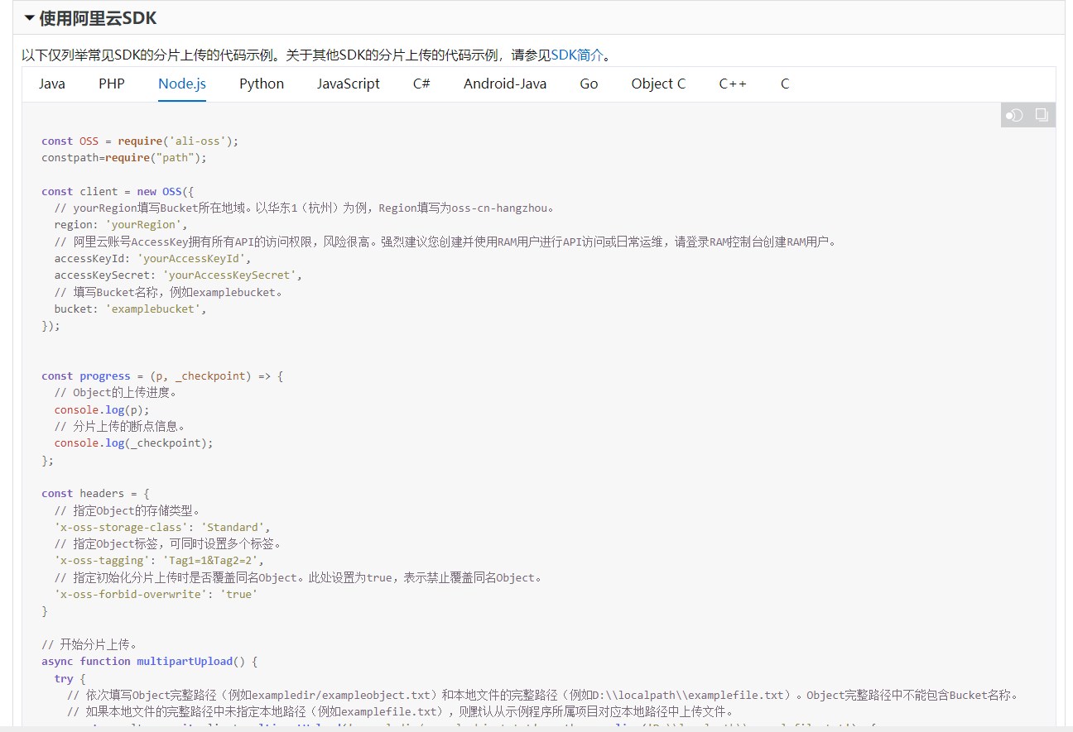Click the const progress declaration line
The width and height of the screenshot is (1073, 732).
[162, 376]
